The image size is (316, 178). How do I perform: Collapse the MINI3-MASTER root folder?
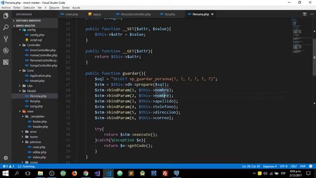click(25, 26)
